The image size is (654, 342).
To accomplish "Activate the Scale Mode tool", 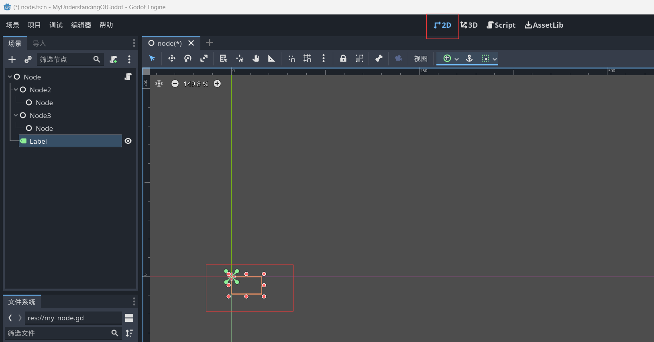I will point(204,59).
